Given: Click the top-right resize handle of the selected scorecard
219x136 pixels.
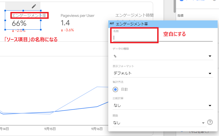Looking at the screenshot, I should click(41, 11).
